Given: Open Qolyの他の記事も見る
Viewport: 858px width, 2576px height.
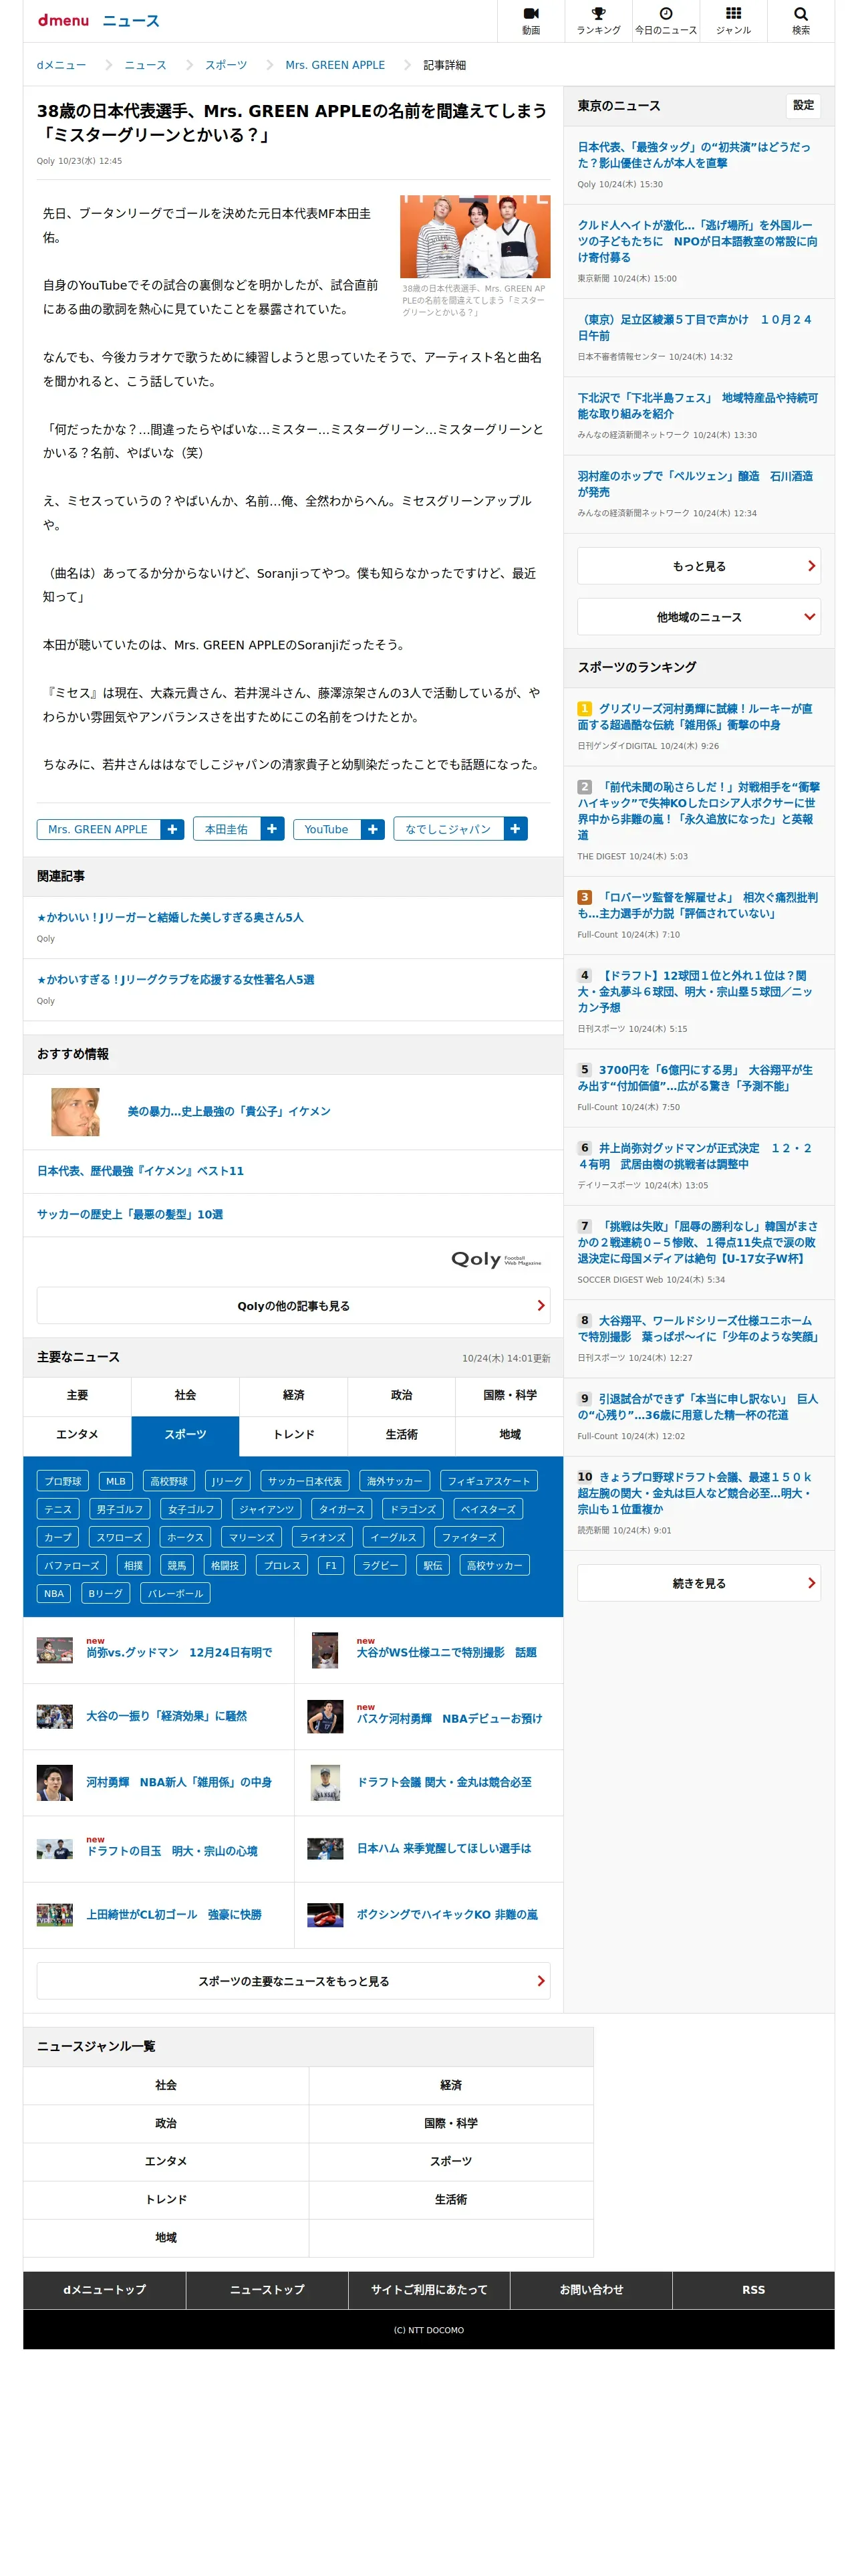Looking at the screenshot, I should tap(293, 1306).
